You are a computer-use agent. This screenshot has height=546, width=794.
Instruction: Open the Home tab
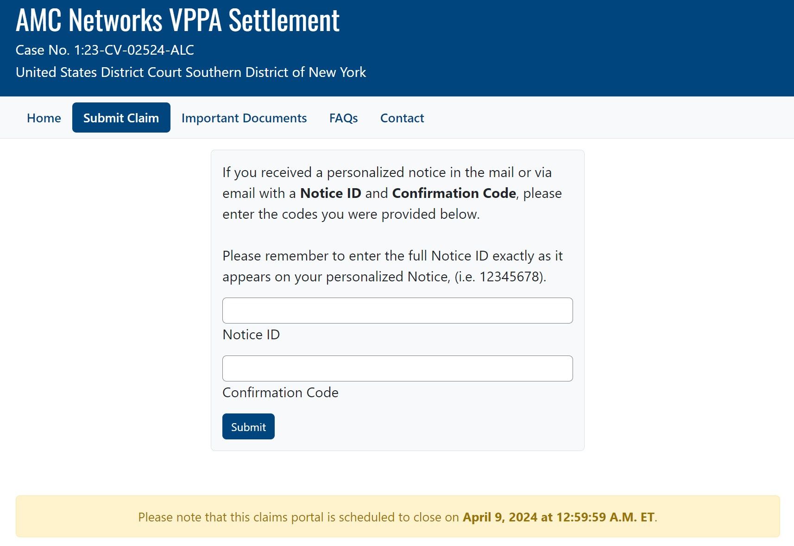click(x=44, y=118)
